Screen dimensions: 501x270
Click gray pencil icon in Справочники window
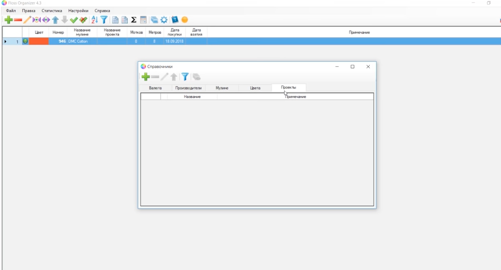(x=164, y=76)
